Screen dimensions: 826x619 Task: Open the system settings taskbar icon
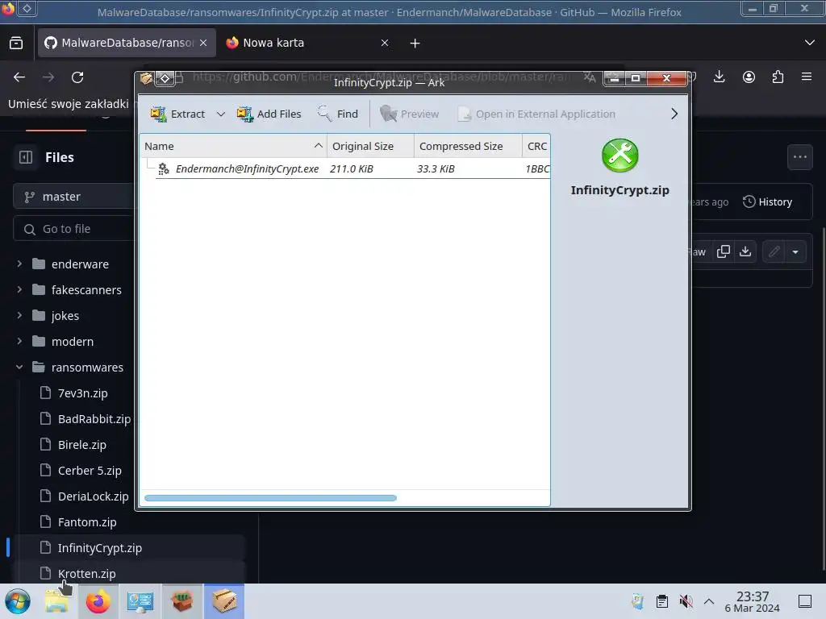[x=140, y=601]
